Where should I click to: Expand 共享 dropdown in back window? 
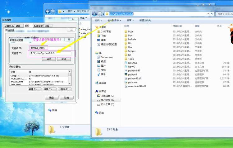pos(83,18)
